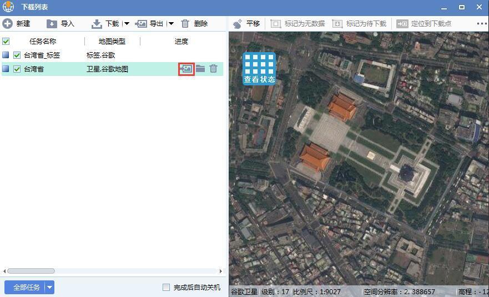Click export image icon in 台湾省 row
This screenshot has height=297, width=489.
pyautogui.click(x=186, y=69)
